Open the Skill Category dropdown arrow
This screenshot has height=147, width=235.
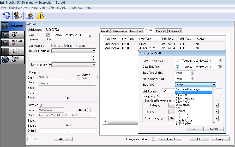tap(217, 105)
